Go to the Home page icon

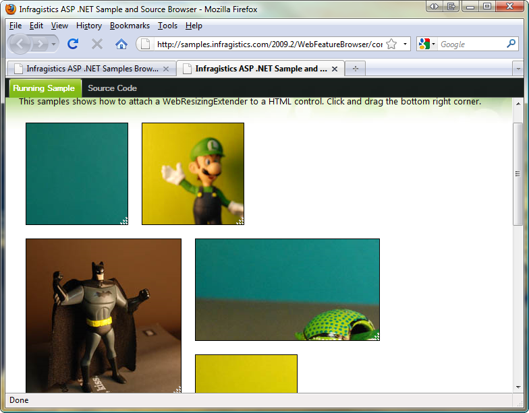pyautogui.click(x=121, y=44)
